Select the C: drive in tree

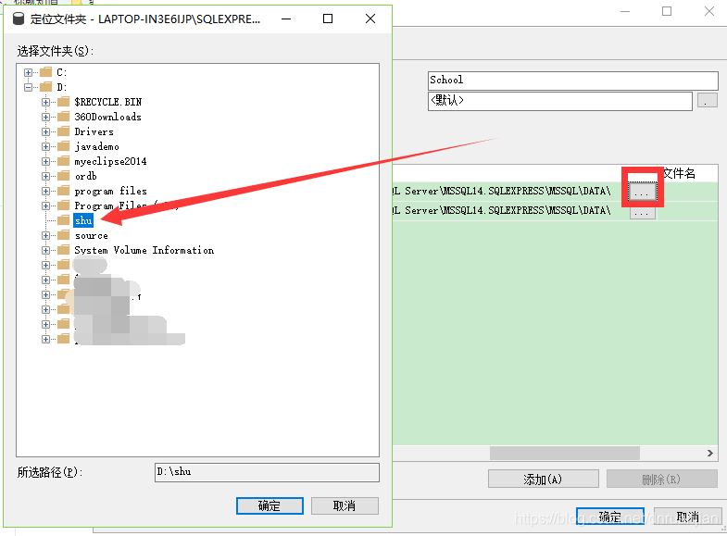[62, 72]
